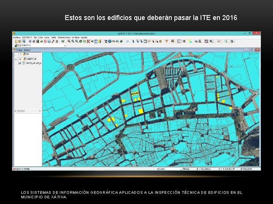Click the Zoom in magnifier icon
Viewport: 273px width, 204px height.
tap(73, 41)
